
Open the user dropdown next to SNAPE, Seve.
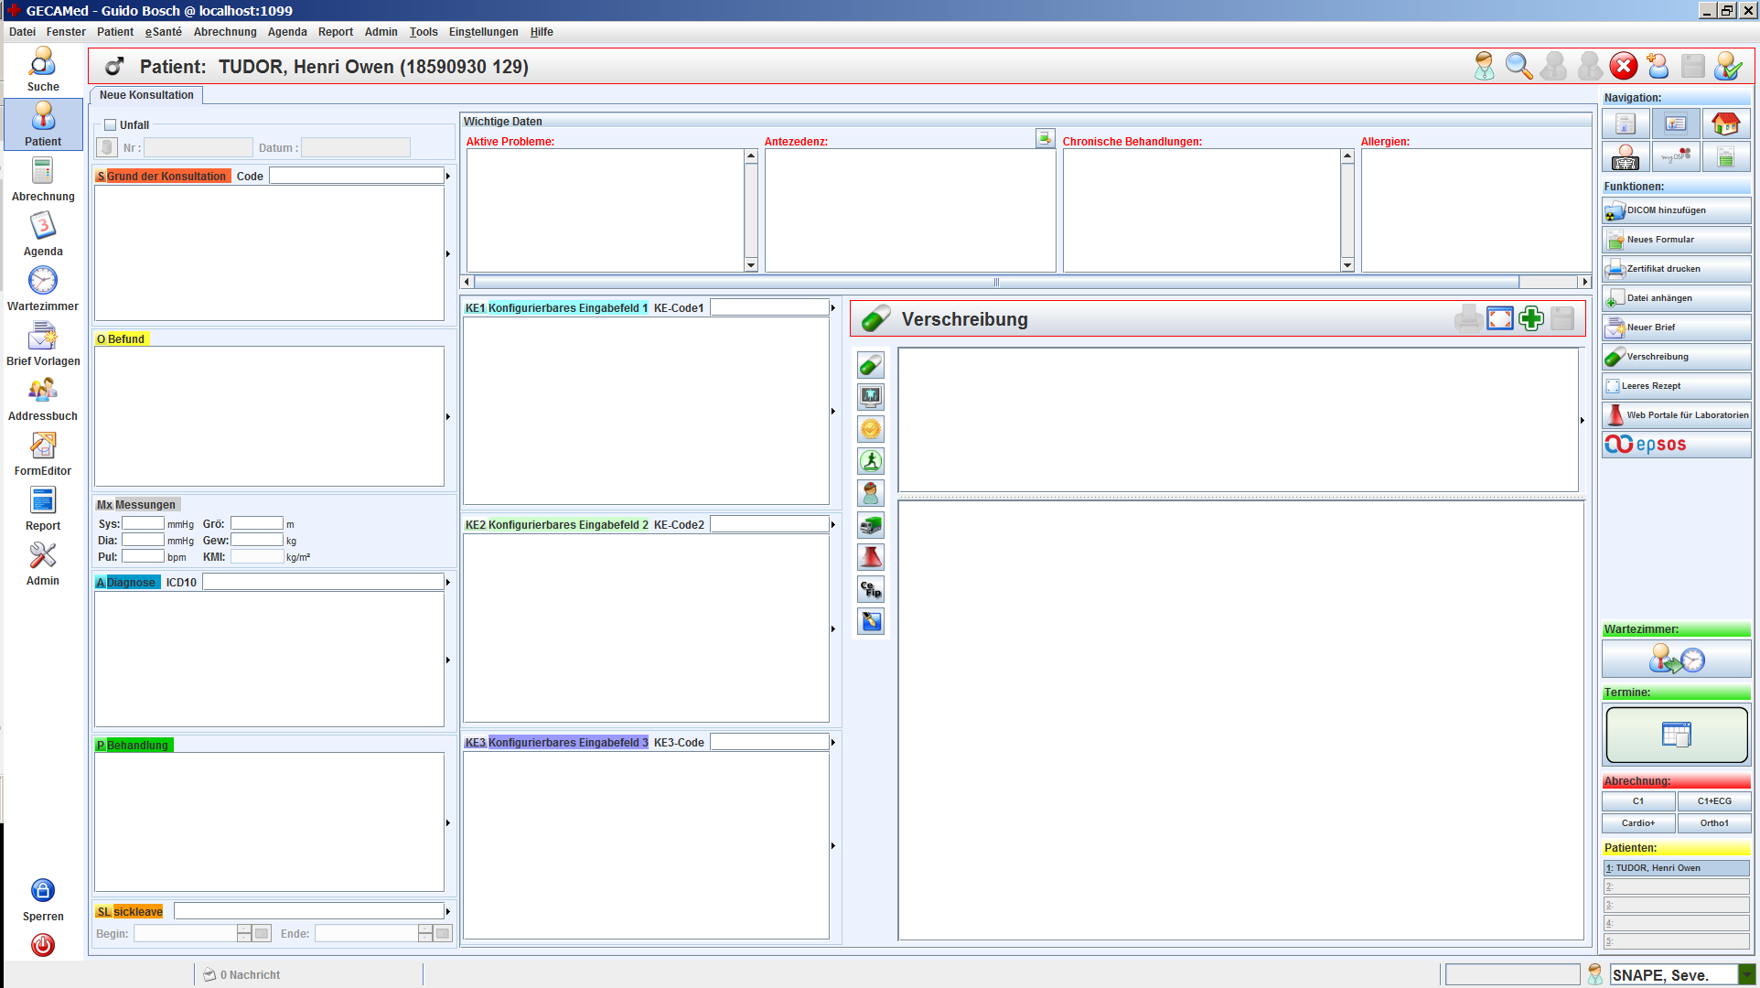(x=1747, y=974)
